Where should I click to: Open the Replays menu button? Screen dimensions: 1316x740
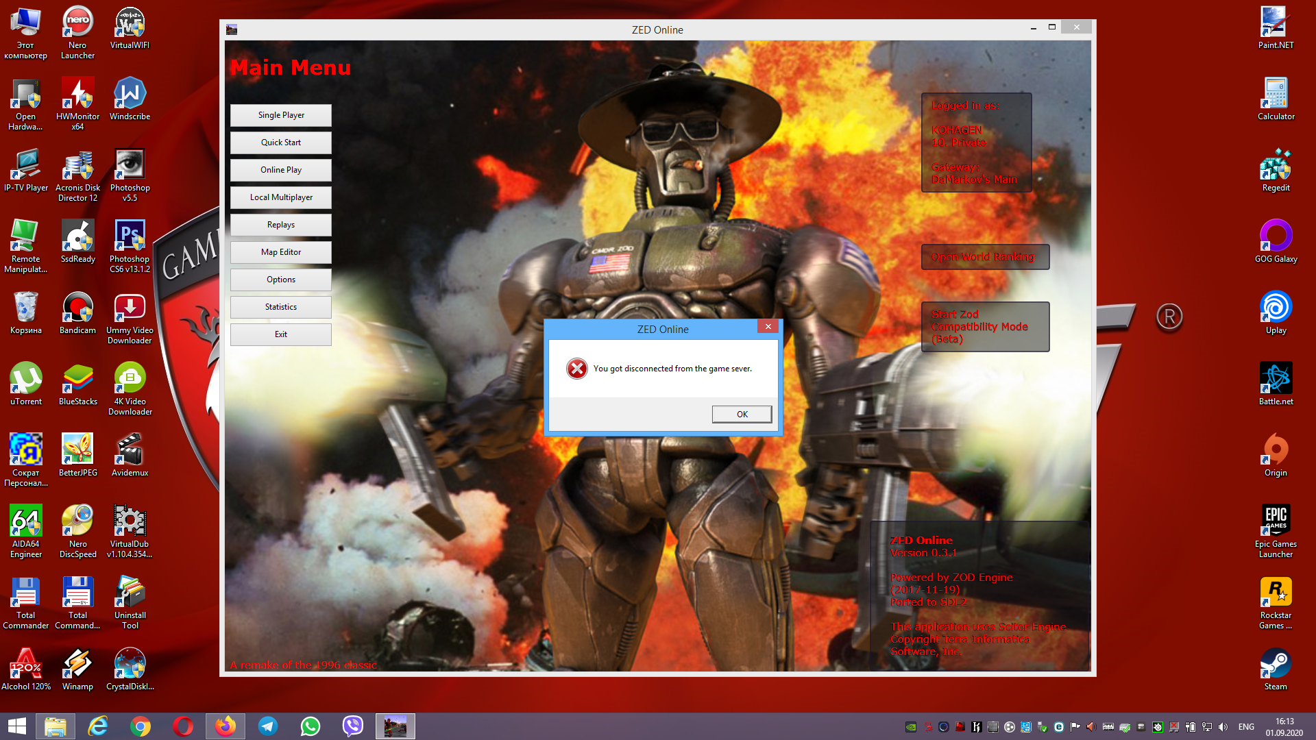click(x=281, y=225)
